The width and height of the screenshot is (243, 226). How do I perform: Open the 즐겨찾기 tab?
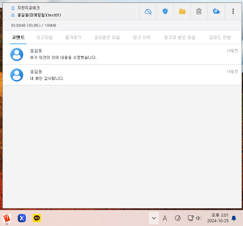click(73, 37)
